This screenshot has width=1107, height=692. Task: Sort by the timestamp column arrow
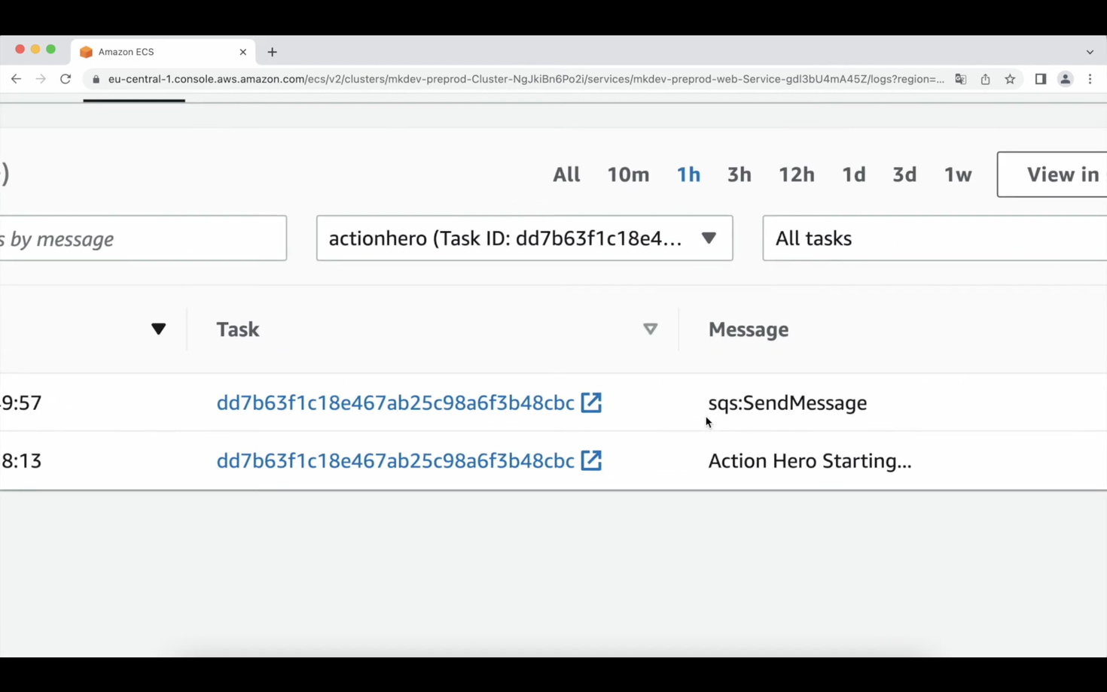click(158, 329)
